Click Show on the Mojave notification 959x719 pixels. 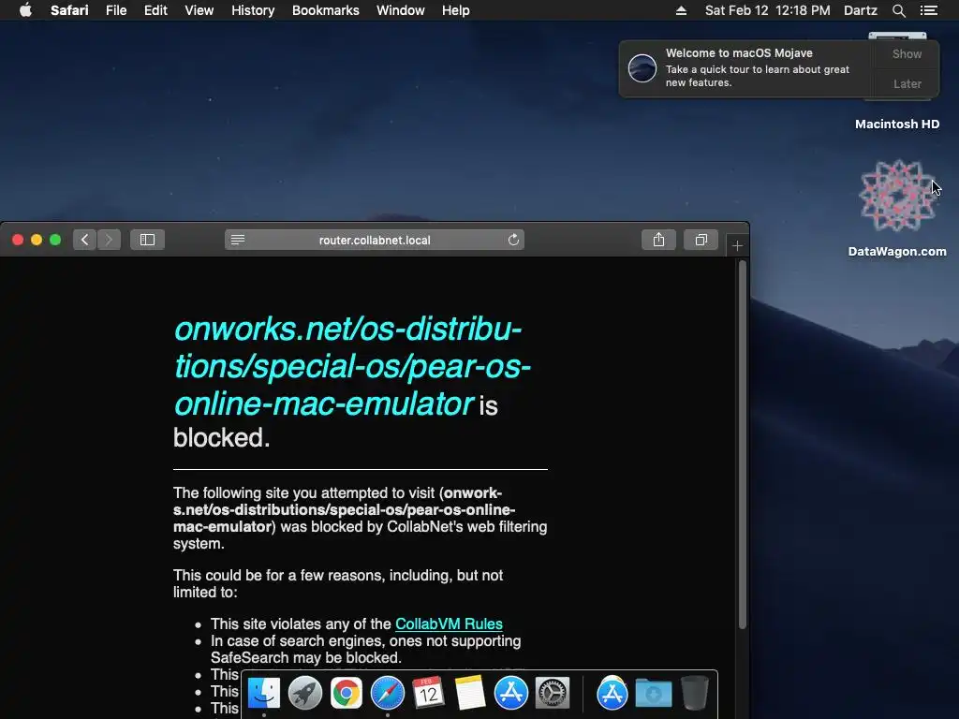[x=907, y=53]
